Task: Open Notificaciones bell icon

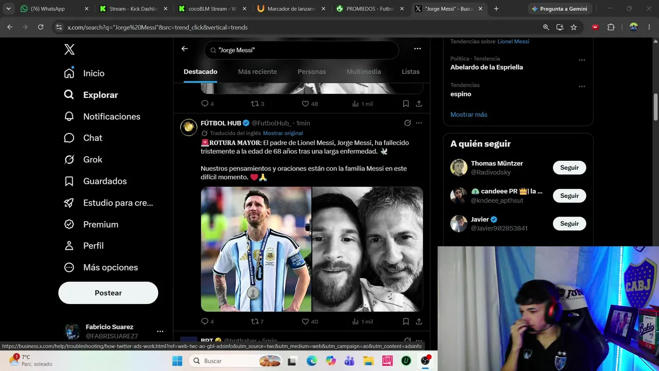Action: 69,116
